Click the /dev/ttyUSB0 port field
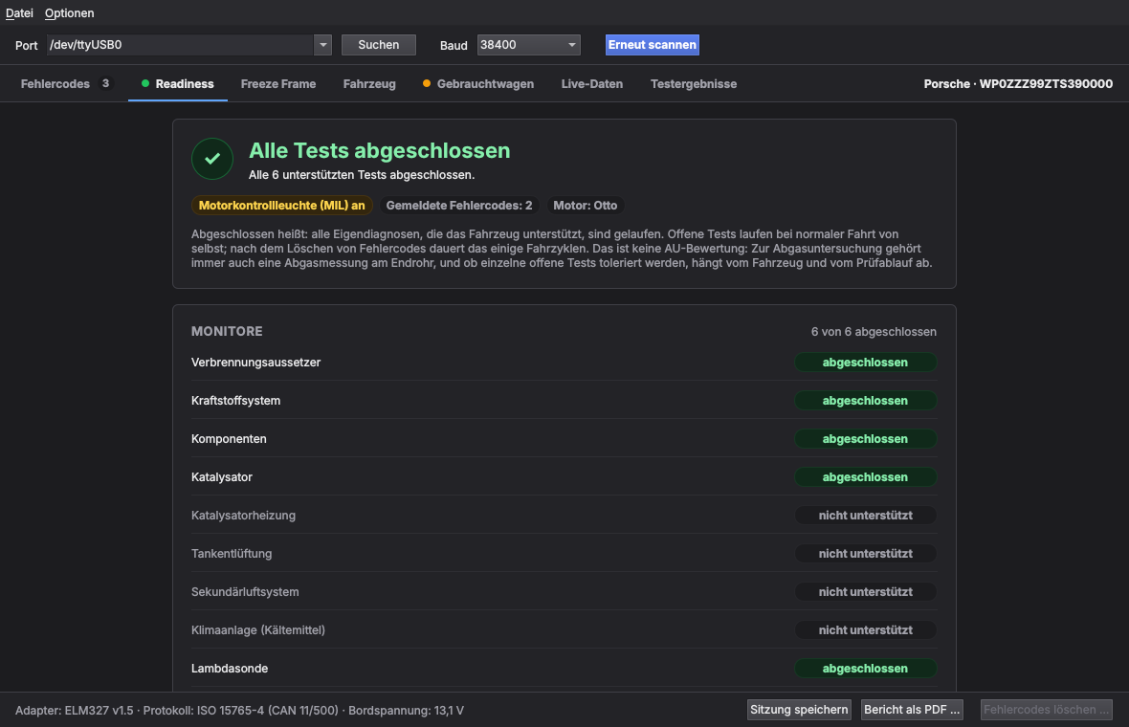The image size is (1129, 727). [x=181, y=45]
